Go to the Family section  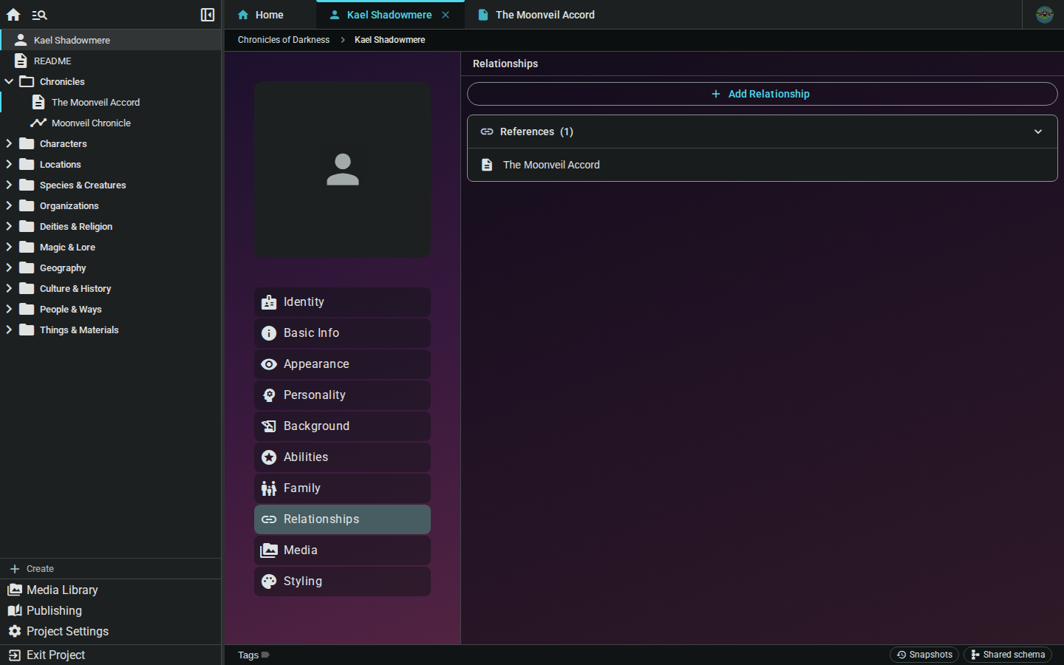tap(343, 488)
